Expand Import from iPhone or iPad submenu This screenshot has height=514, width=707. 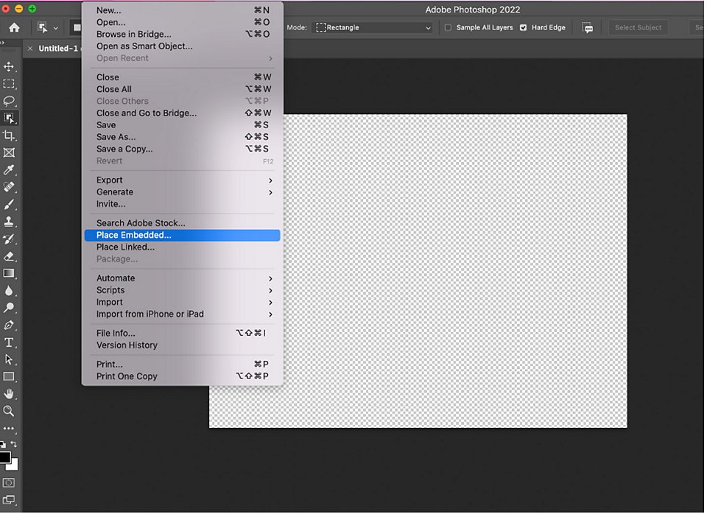coord(183,314)
